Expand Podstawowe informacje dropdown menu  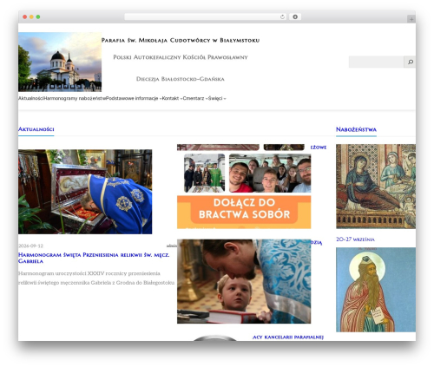[x=134, y=98]
